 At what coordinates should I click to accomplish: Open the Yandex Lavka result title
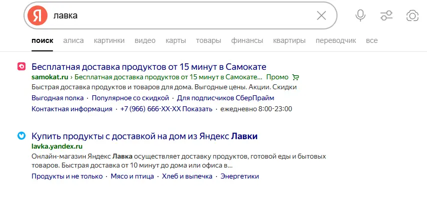tap(144, 136)
